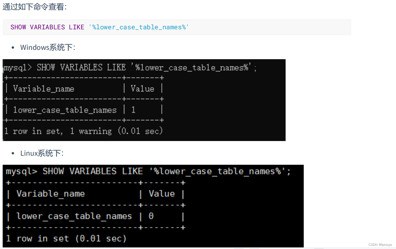This screenshot has width=396, height=249.
Task: Click value 0 in Linux terminal table
Action: (x=151, y=216)
